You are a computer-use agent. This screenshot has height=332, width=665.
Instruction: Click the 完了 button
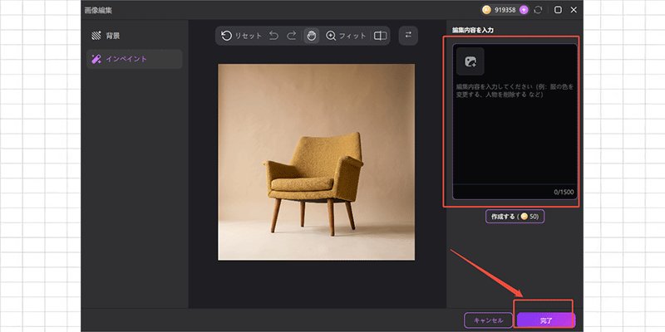546,320
